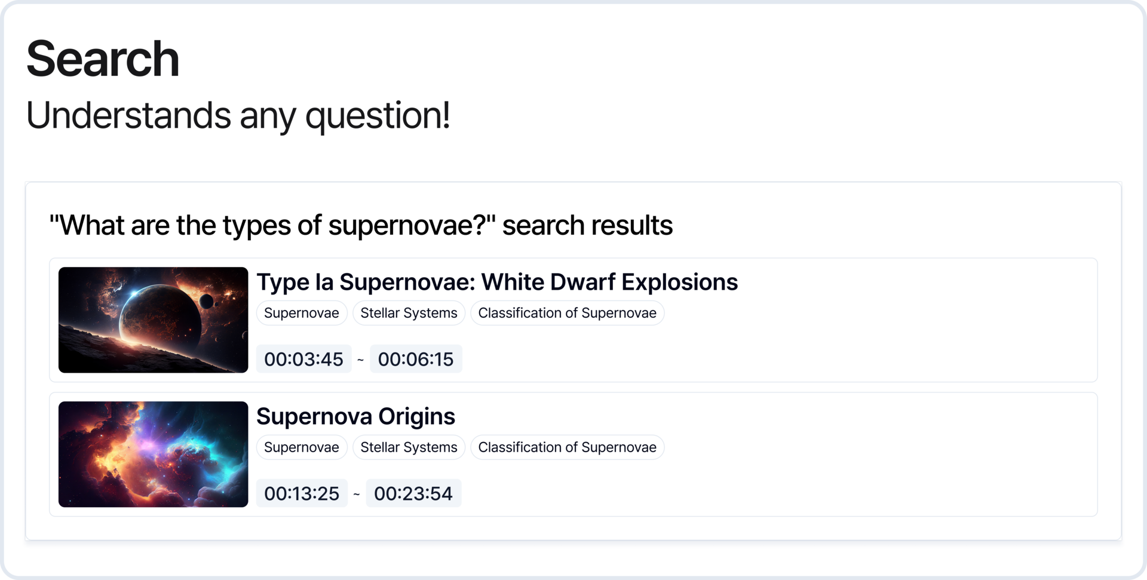The height and width of the screenshot is (580, 1147).
Task: Open the colorful nebula thumbnail for Supernova Origins
Action: tap(153, 454)
